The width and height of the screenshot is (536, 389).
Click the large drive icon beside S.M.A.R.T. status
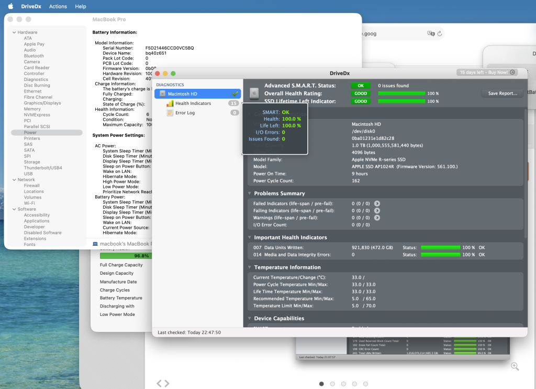click(254, 93)
